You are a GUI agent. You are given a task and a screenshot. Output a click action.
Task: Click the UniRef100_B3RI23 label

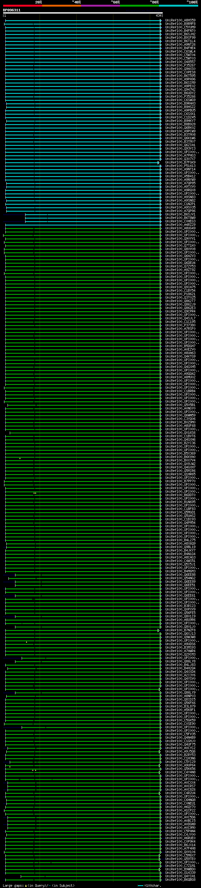(180, 606)
